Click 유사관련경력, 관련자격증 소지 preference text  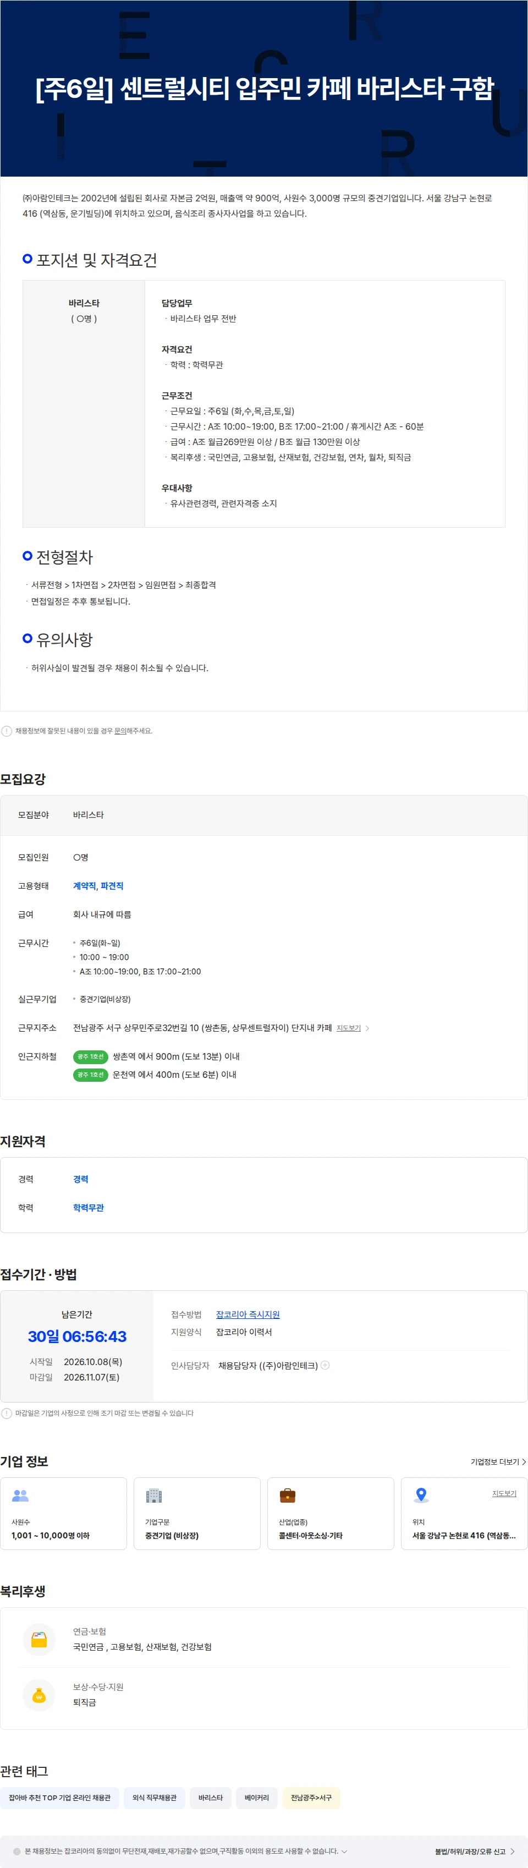click(x=223, y=503)
